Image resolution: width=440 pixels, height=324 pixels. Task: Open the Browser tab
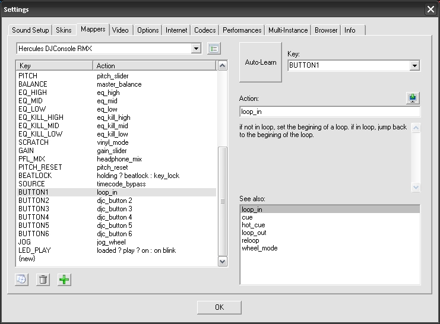point(326,30)
